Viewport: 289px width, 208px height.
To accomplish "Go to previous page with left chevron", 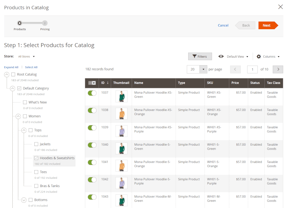I will (235, 69).
